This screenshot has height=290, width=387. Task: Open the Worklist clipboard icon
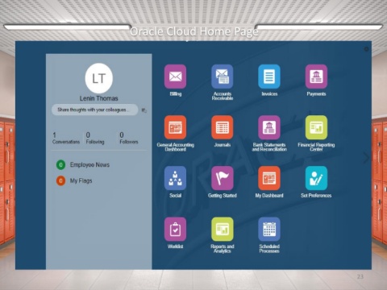click(x=175, y=229)
